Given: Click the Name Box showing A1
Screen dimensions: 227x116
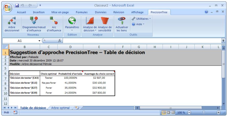Looking at the screenshot, I should pyautogui.click(x=20, y=41).
